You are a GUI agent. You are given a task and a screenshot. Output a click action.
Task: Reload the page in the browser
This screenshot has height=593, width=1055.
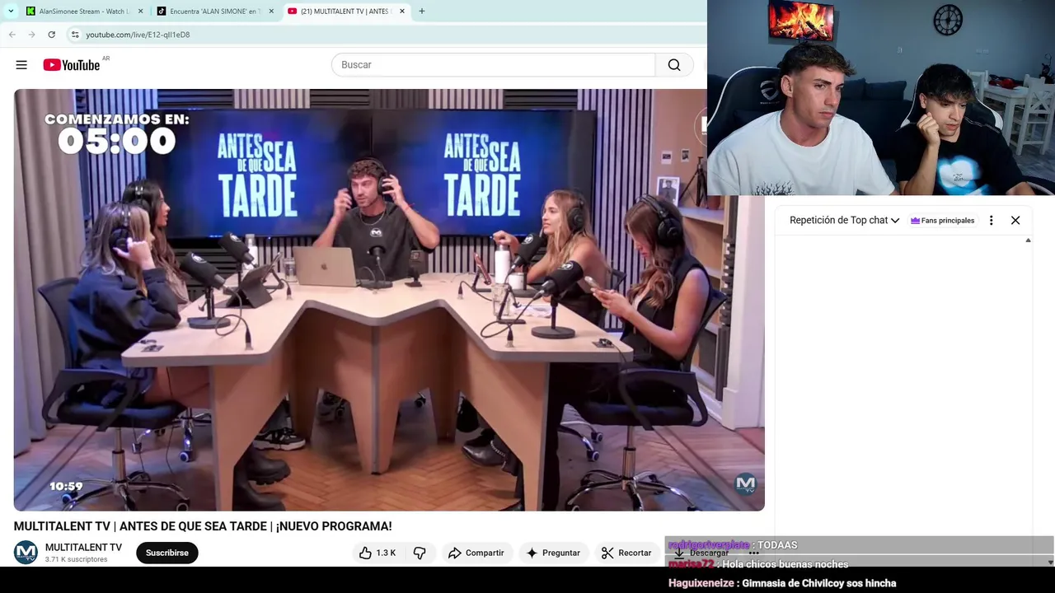[x=51, y=35]
